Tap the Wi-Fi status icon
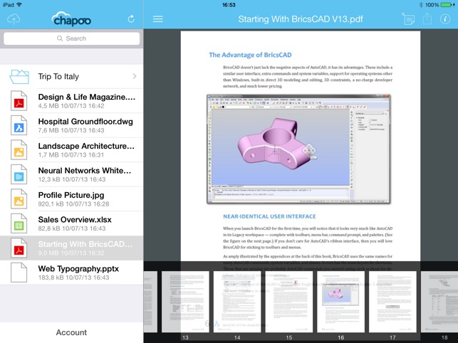 (19, 5)
